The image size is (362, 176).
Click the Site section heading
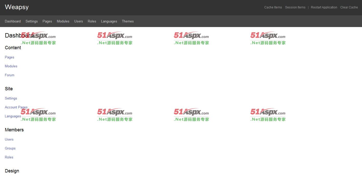(9, 89)
